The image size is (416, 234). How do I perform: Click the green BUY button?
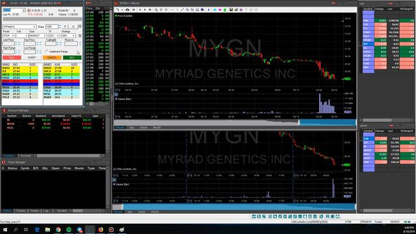click(x=72, y=58)
